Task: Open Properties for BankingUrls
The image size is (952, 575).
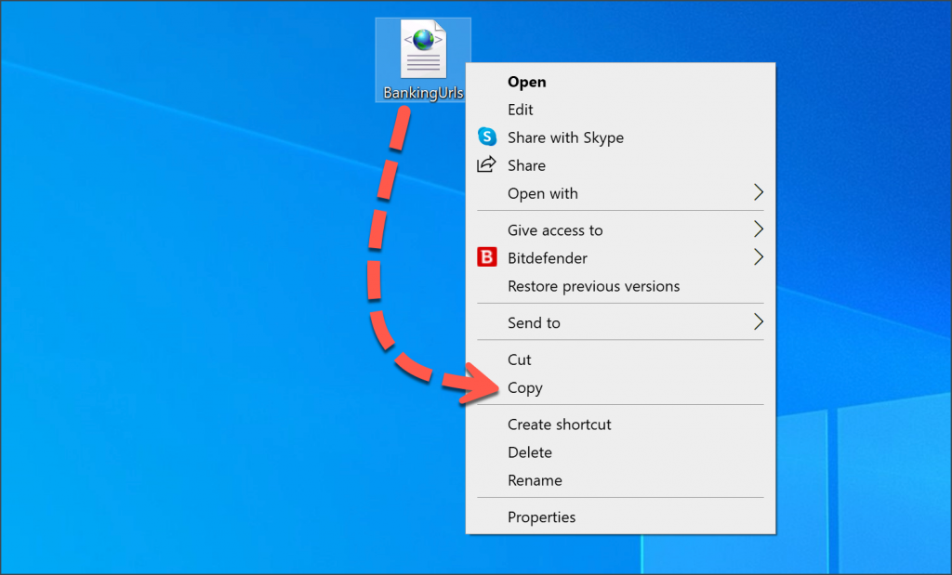Action: 541,516
